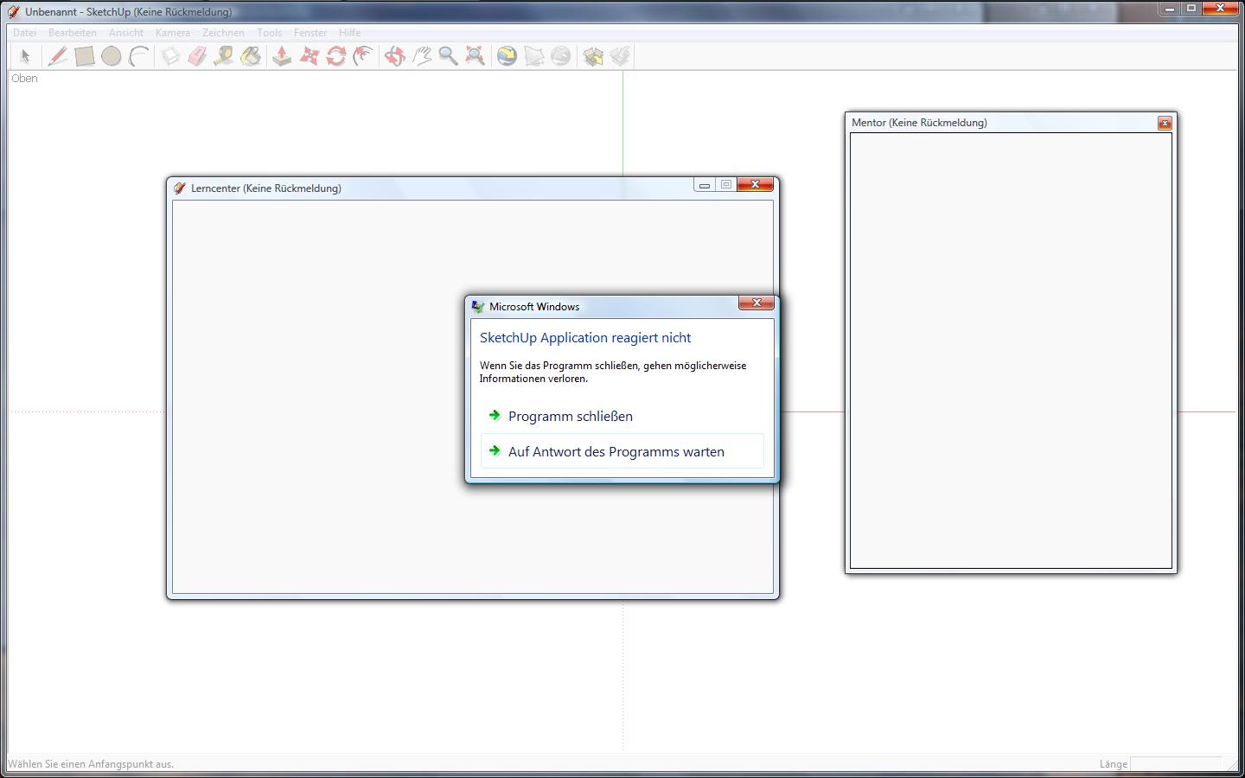Close the Mentor window

coord(1165,124)
